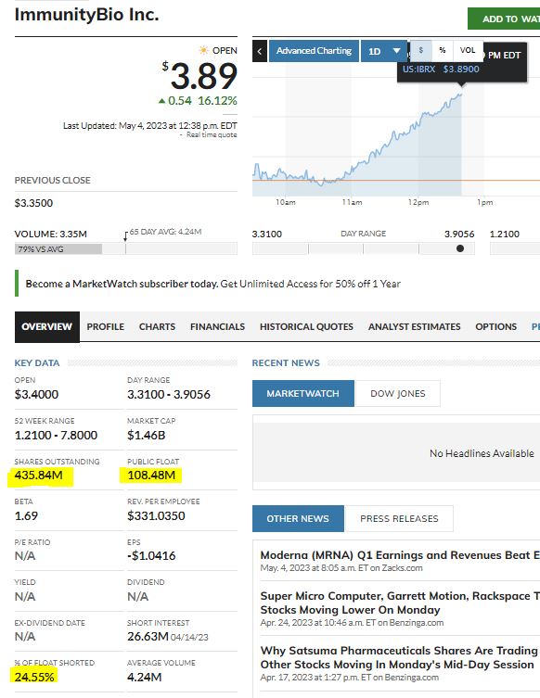Click the day range position dot
This screenshot has height=698, width=540.
pos(460,248)
